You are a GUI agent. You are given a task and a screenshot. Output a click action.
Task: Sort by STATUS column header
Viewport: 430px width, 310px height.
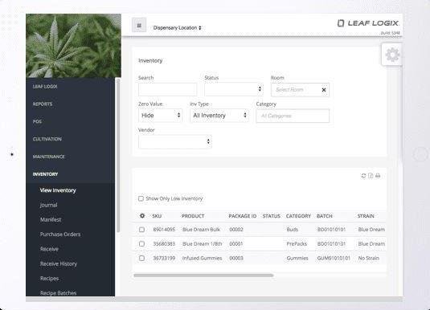[x=271, y=216]
